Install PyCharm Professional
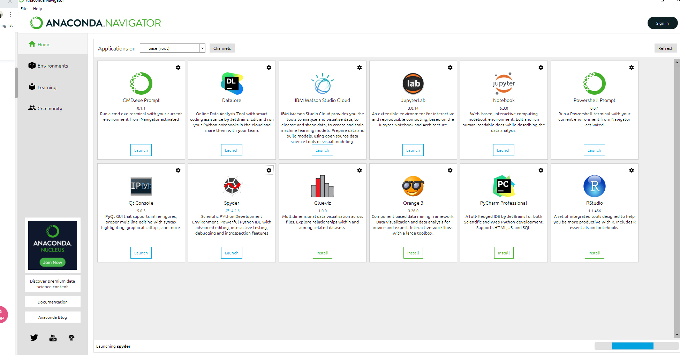 pyautogui.click(x=504, y=253)
